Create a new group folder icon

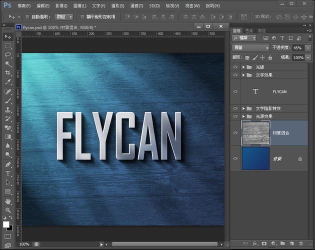pyautogui.click(x=282, y=243)
